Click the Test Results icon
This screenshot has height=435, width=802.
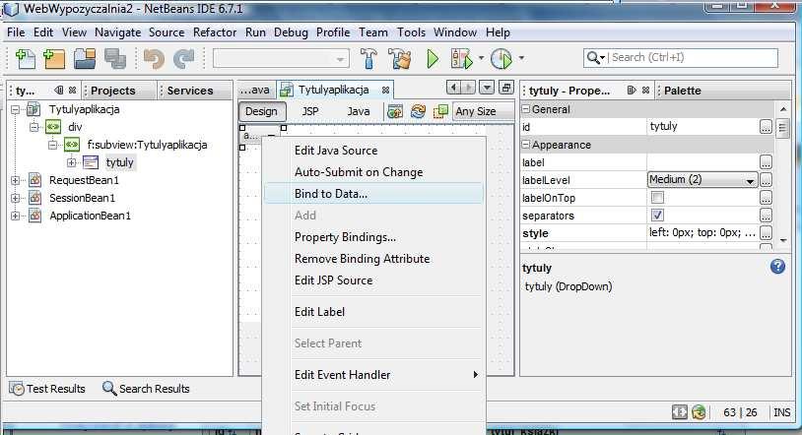17,389
